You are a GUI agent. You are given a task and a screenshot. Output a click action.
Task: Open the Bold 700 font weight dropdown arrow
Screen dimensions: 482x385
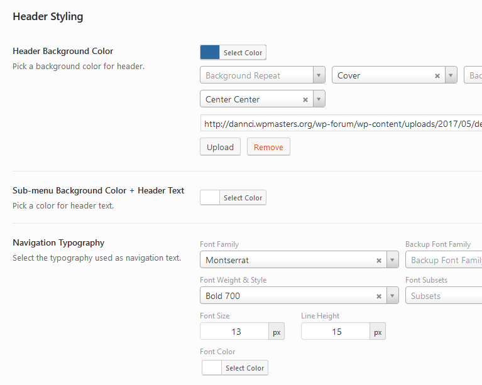tap(392, 296)
